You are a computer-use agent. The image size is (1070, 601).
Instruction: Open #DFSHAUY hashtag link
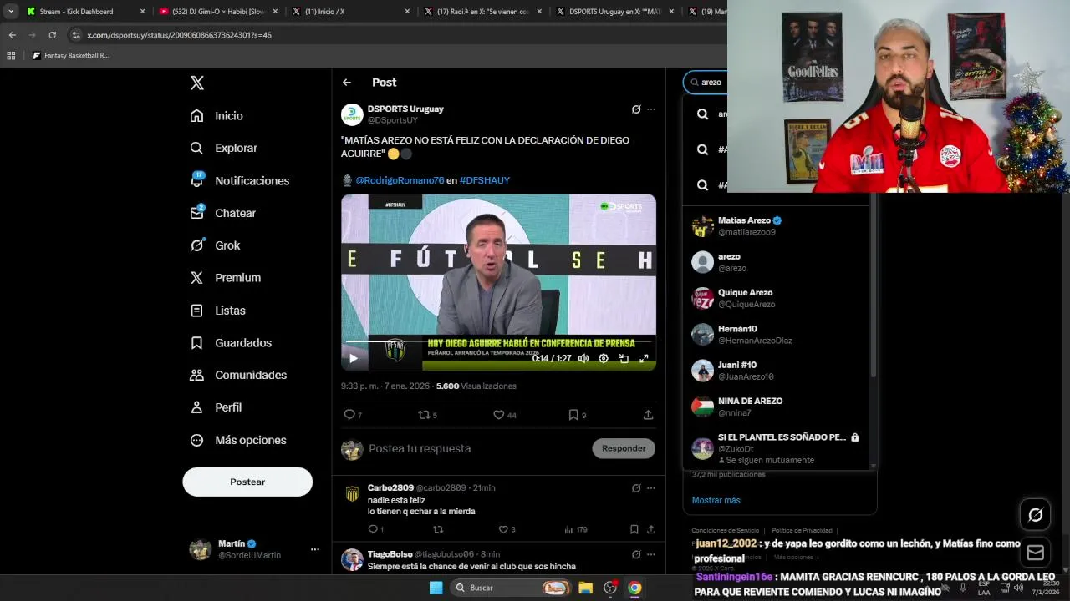point(485,180)
